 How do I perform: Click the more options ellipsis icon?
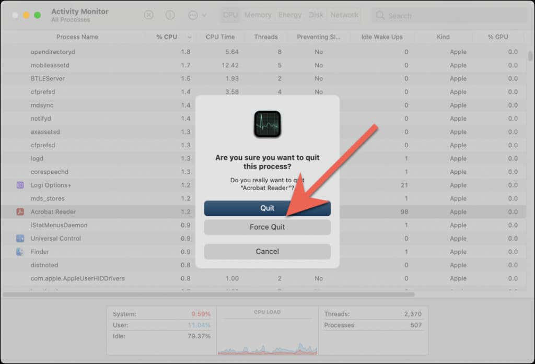[193, 15]
